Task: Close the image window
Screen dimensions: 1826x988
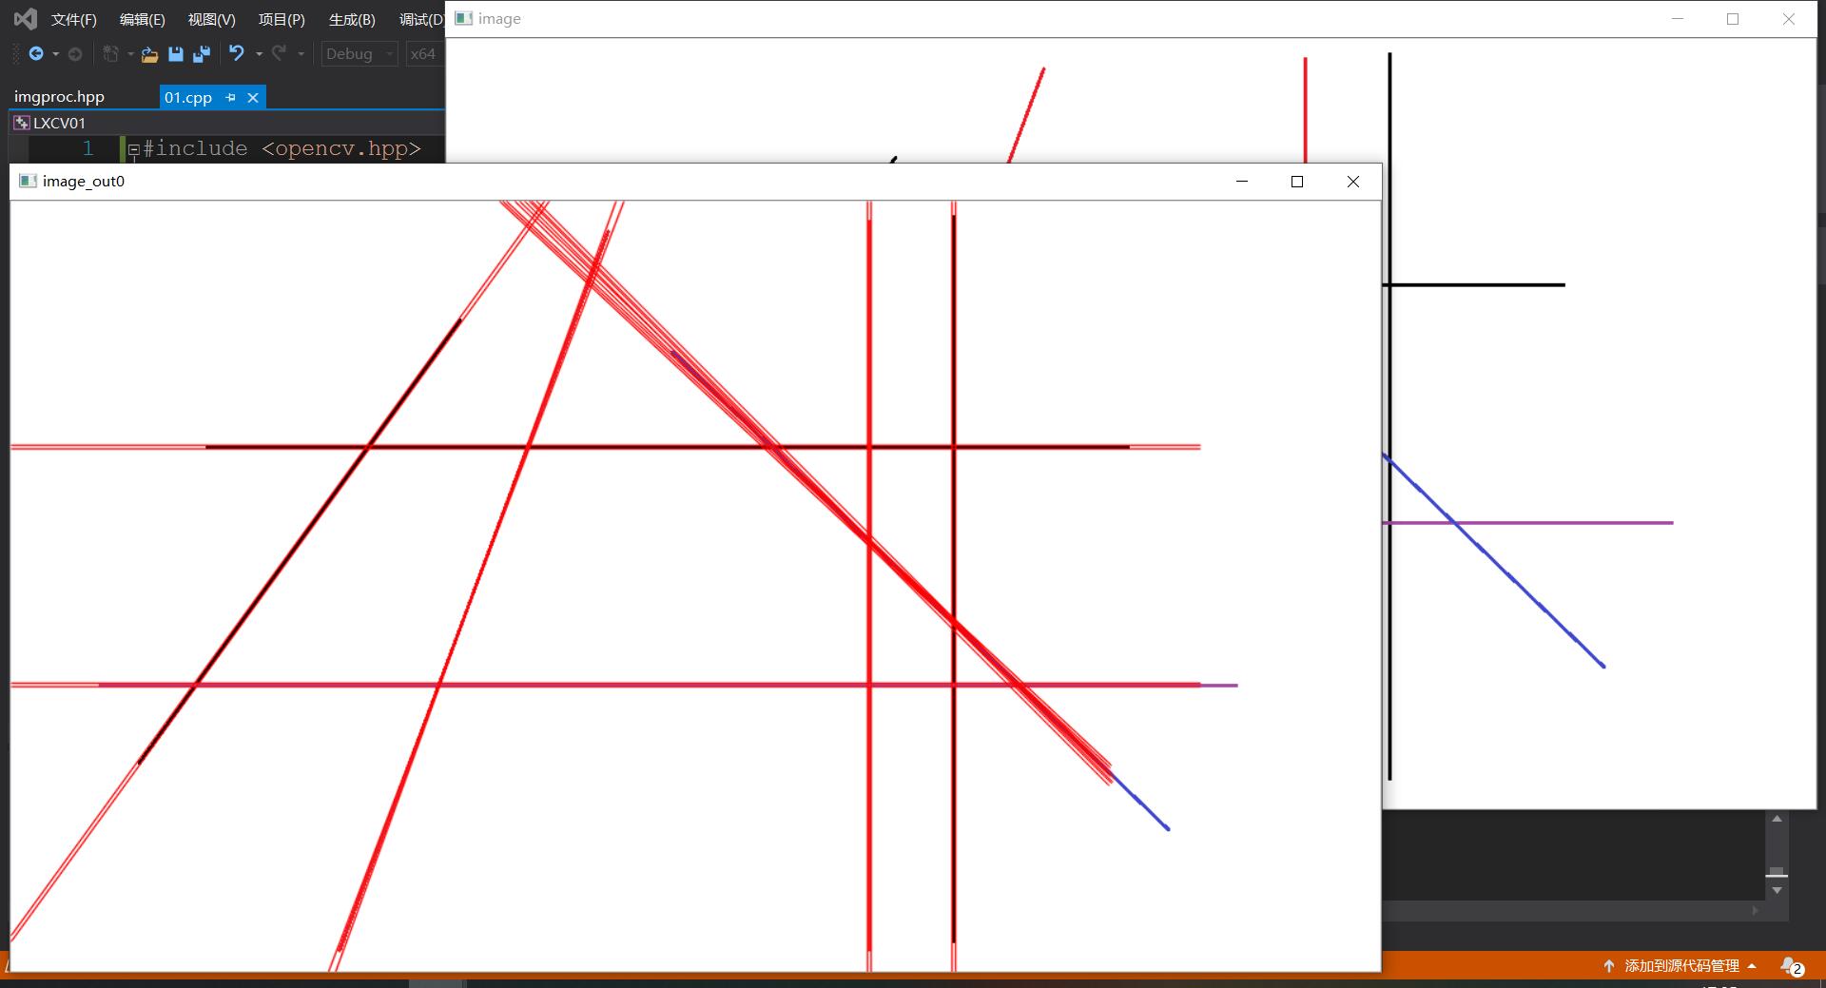Action: pyautogui.click(x=1789, y=19)
